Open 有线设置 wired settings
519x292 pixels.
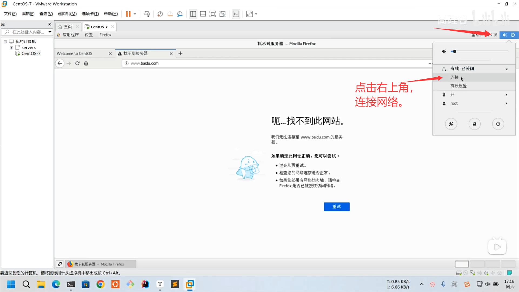click(x=458, y=86)
